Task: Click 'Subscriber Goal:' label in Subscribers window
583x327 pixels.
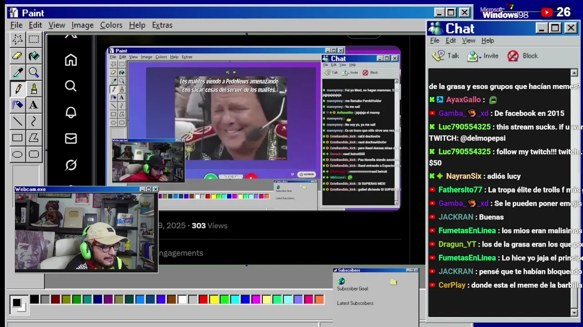Action: tap(353, 288)
